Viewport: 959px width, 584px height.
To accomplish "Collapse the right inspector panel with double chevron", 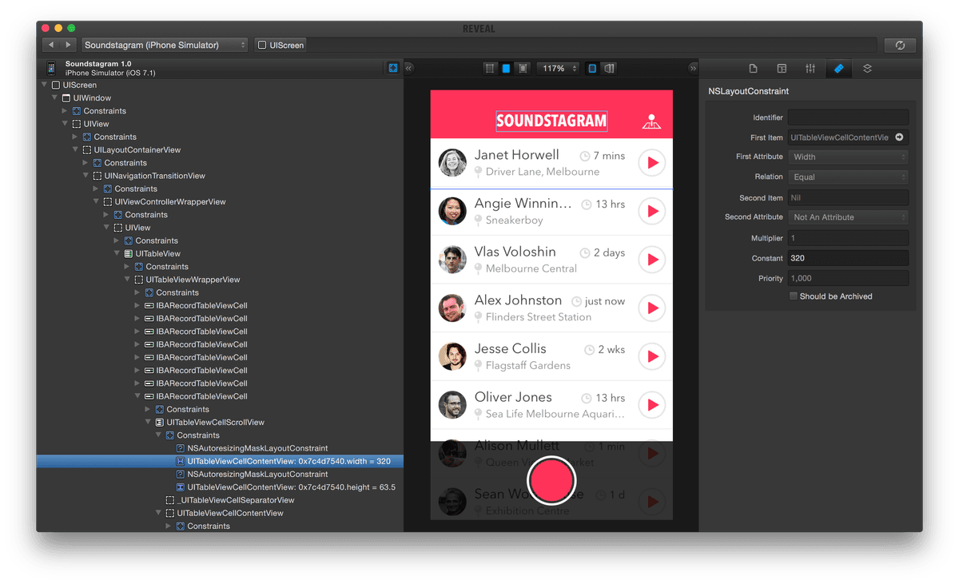I will 692,69.
